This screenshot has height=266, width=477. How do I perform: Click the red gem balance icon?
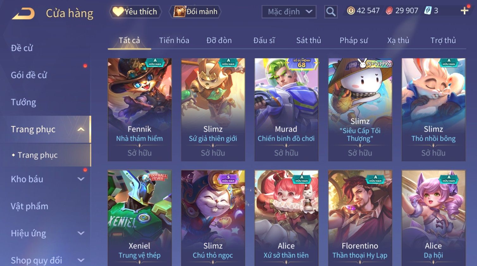pyautogui.click(x=389, y=11)
